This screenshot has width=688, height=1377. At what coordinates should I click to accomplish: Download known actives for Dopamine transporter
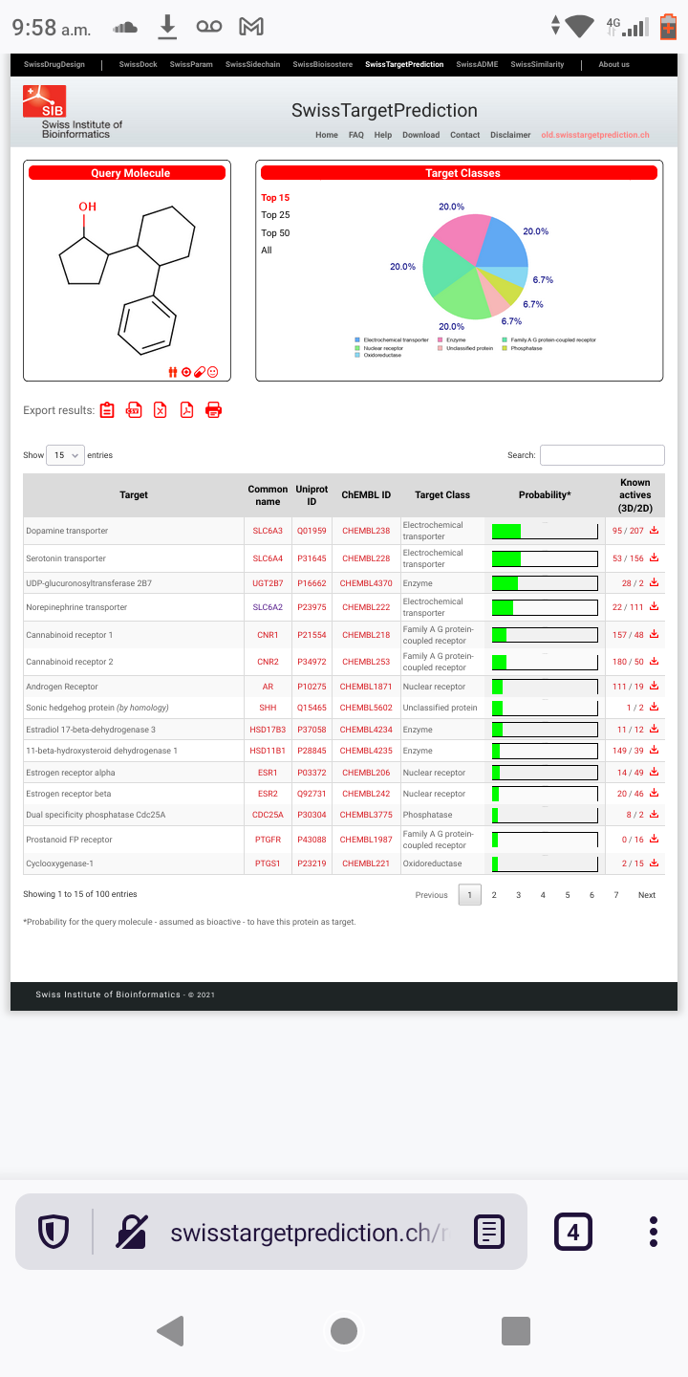pyautogui.click(x=655, y=530)
